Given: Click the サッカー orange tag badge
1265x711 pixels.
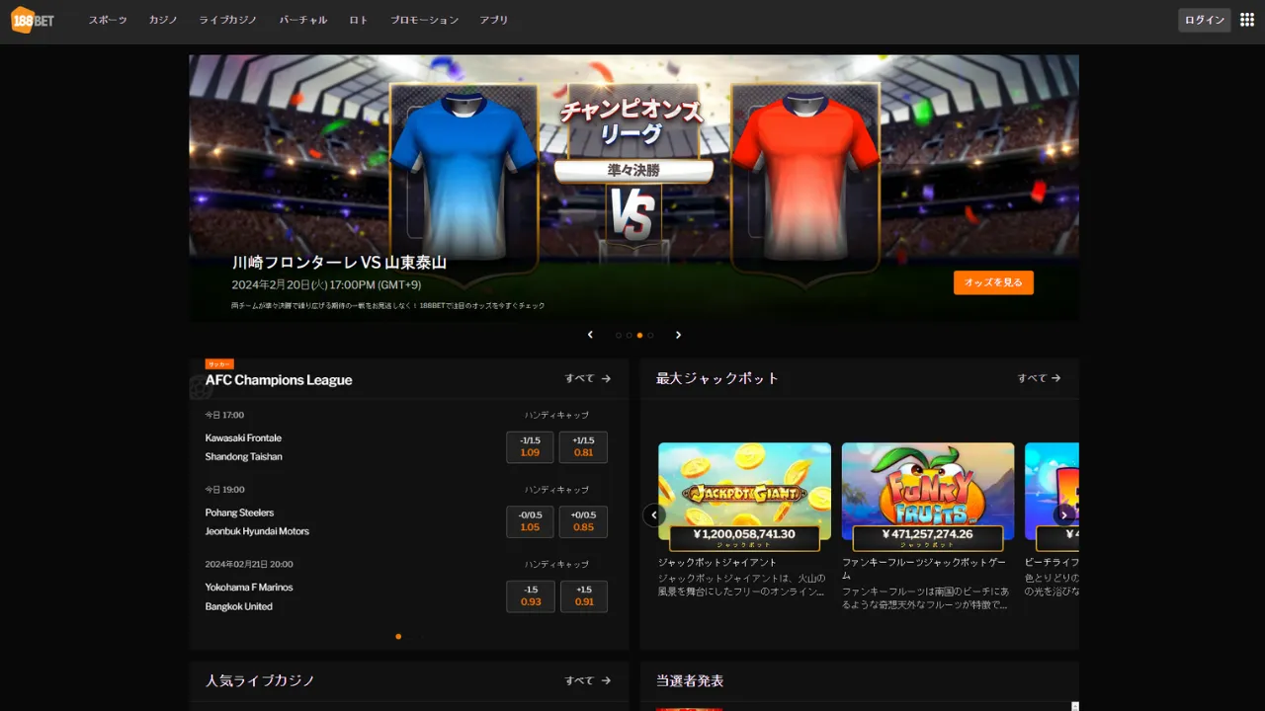Looking at the screenshot, I should click(219, 364).
